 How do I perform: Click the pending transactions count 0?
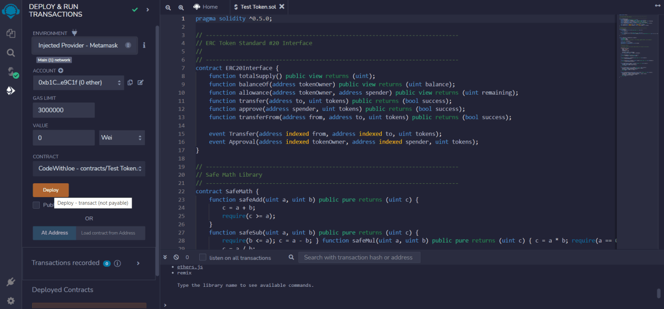pos(187,257)
